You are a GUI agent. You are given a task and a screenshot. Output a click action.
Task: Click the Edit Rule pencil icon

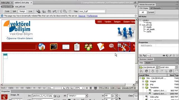(x=170, y=56)
